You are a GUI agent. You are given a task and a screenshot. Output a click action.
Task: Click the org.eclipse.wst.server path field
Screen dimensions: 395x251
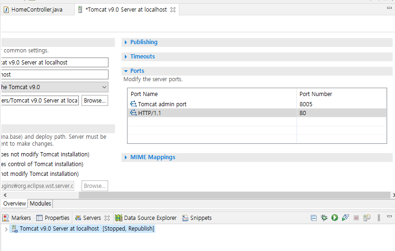click(x=38, y=186)
